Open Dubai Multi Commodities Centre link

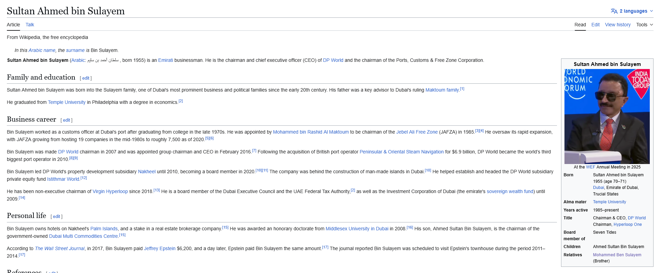(84, 236)
